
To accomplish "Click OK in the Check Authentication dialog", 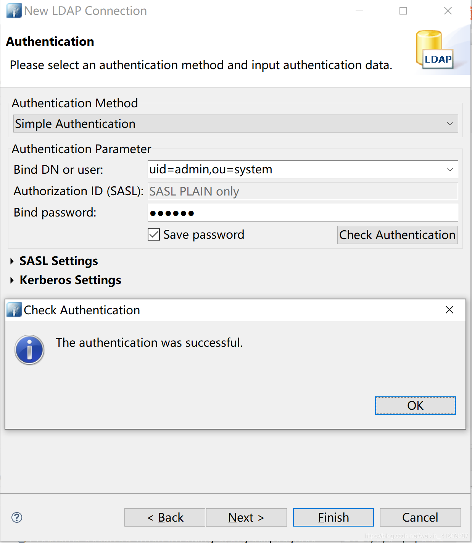I will pos(415,406).
